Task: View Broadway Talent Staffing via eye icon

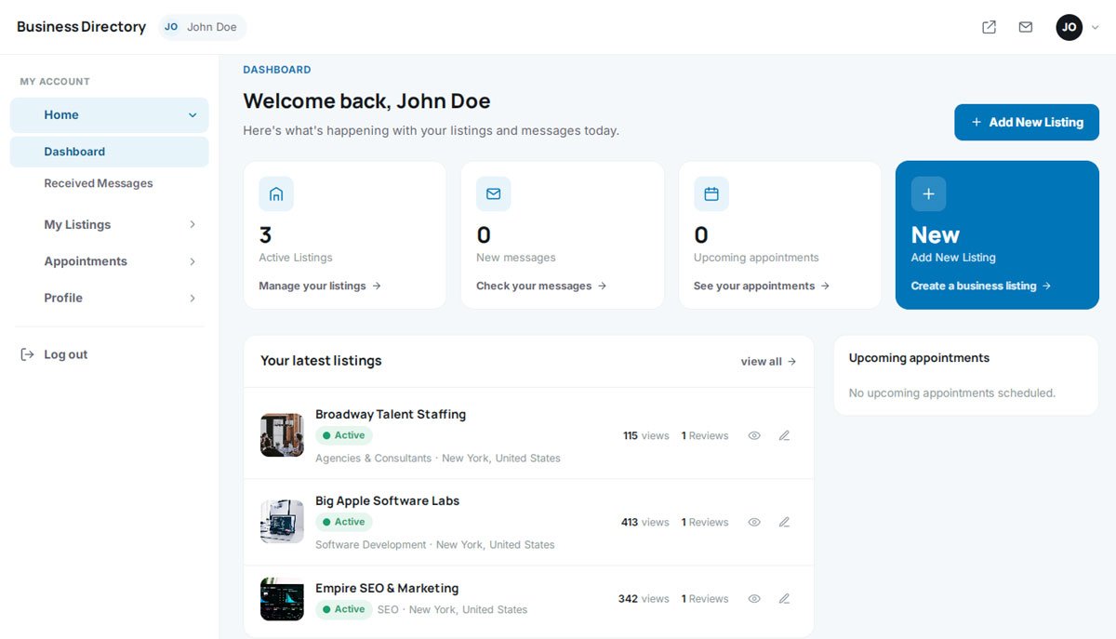Action: point(754,435)
